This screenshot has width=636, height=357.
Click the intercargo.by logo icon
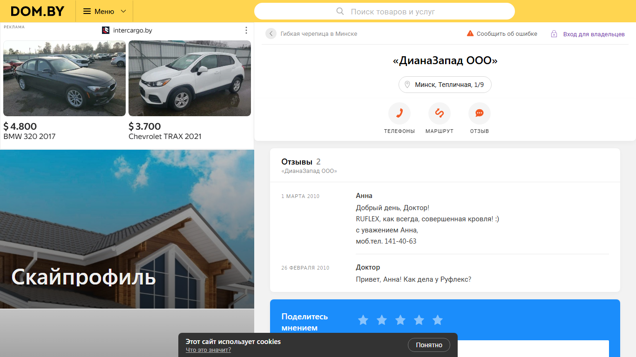click(x=106, y=30)
